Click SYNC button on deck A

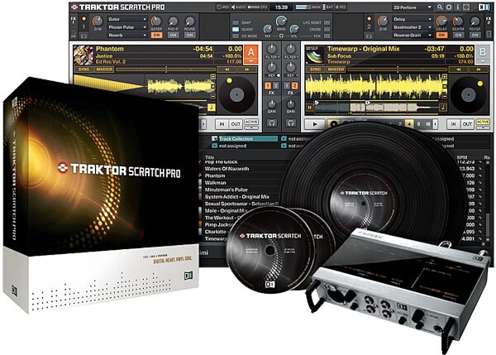[83, 70]
